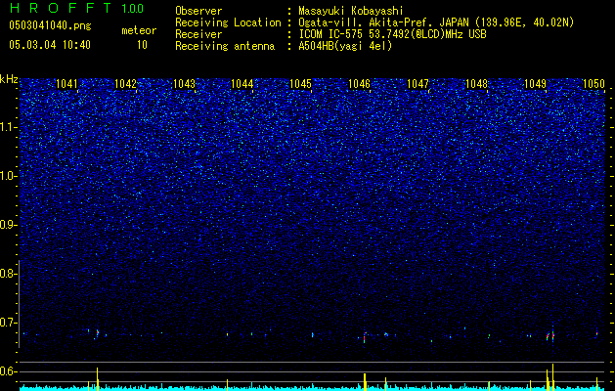Click the 1044 time axis marker

pyautogui.click(x=242, y=83)
